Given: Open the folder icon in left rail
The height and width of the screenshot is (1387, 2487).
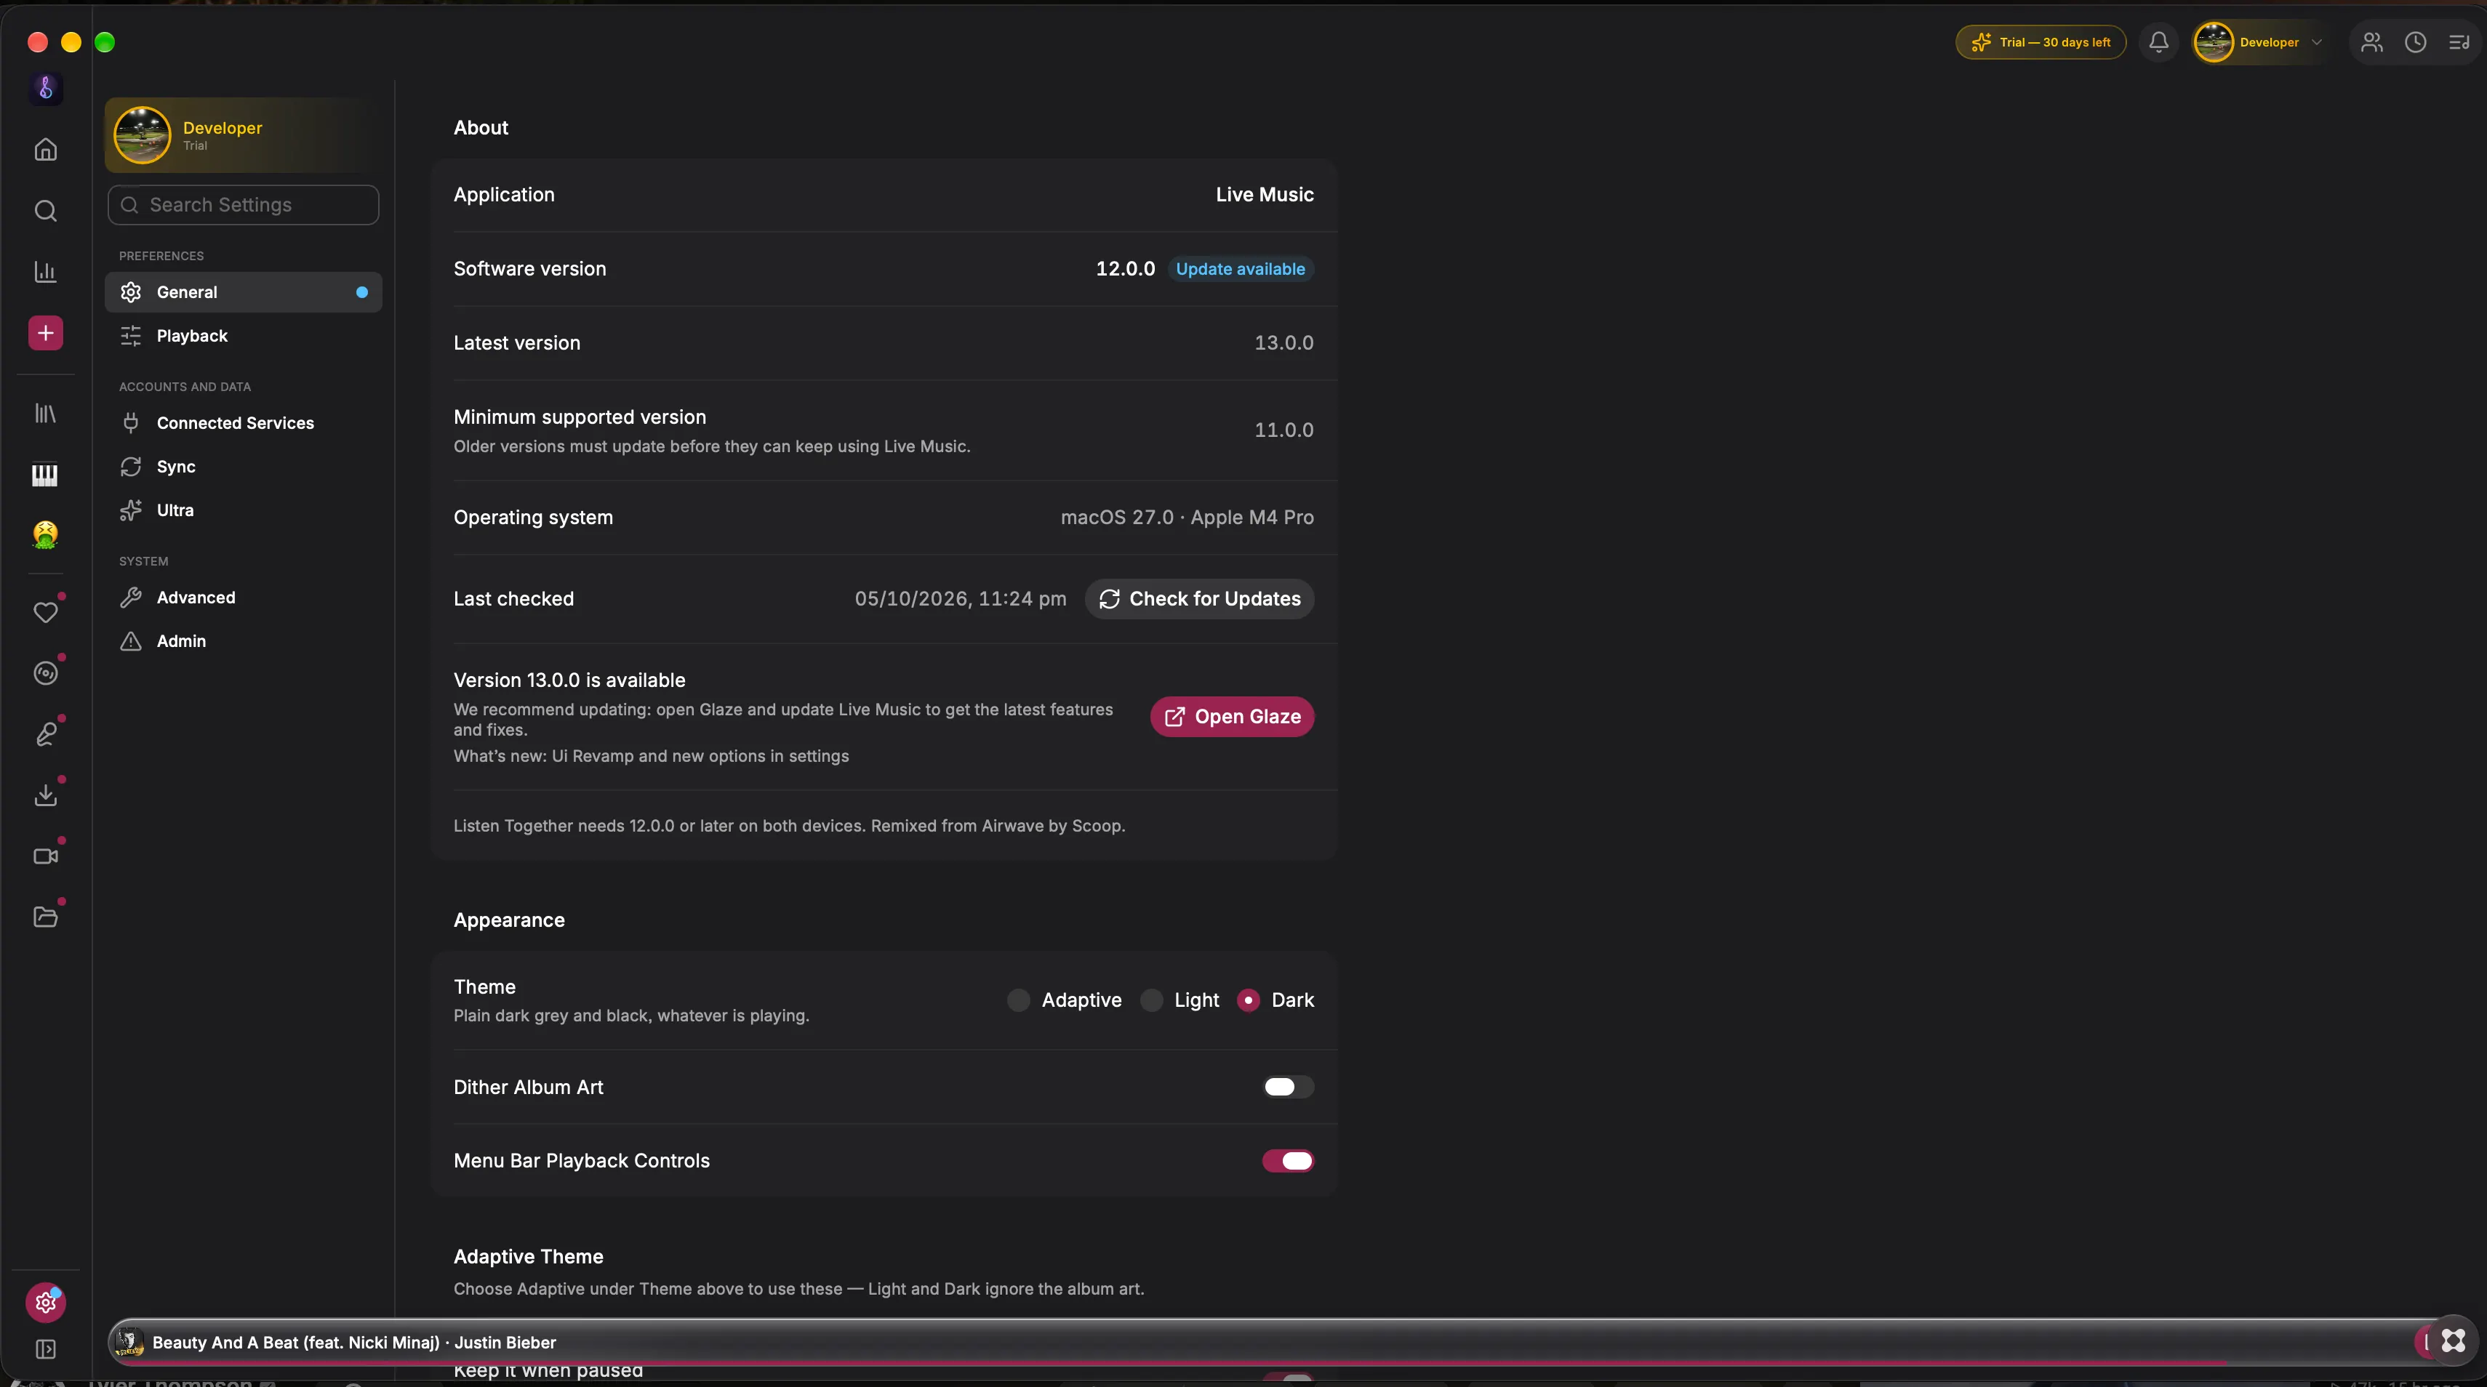Looking at the screenshot, I should (45, 917).
